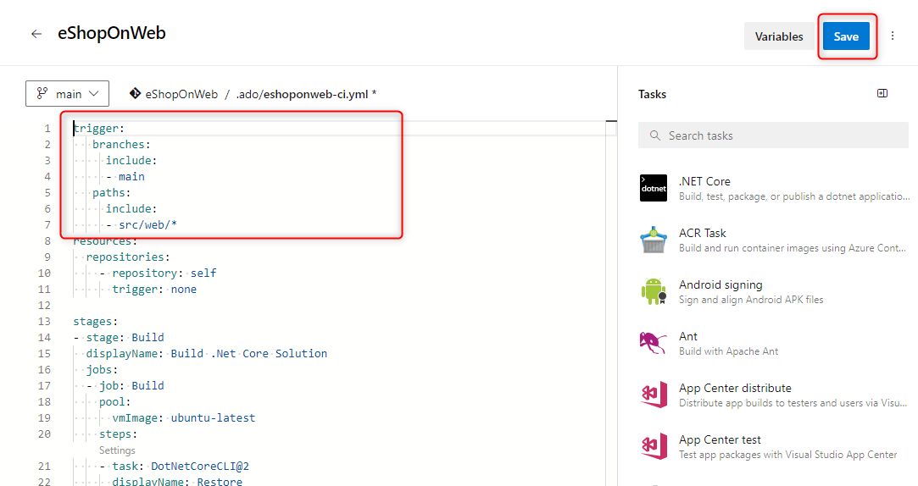The image size is (918, 486).
Task: Click the editor scrollbar overview ruler marker
Action: [611, 121]
